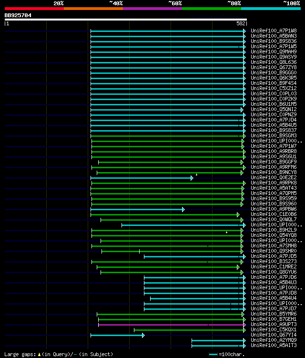305x358 pixels.
Task: Select the UniRef100_B3S273 hit label
Action: coord(274,261)
